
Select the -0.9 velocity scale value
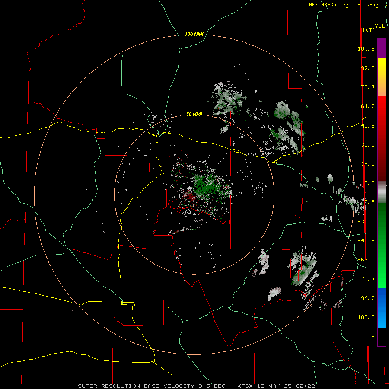(368, 183)
